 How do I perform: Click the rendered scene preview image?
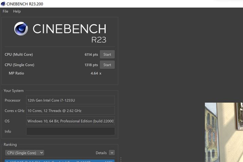coord(224,132)
